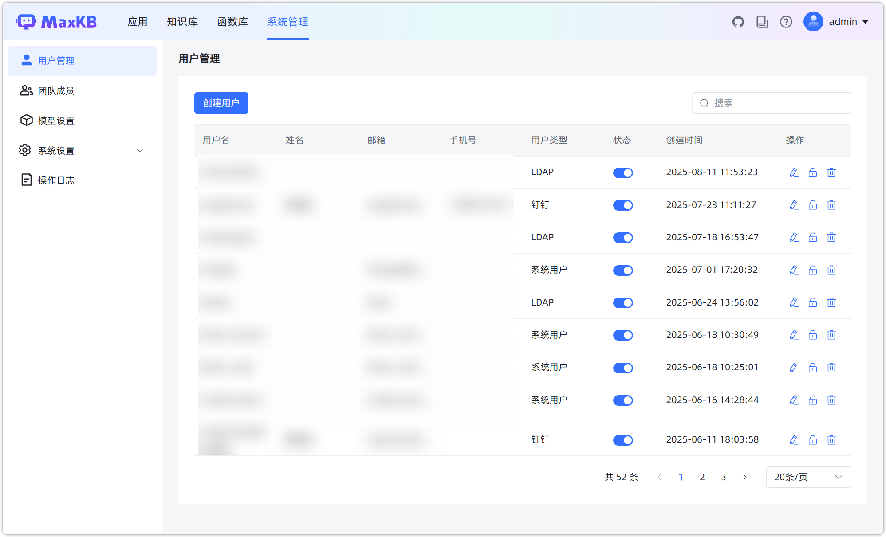The image size is (886, 537).
Task: Open 模型设置 from the sidebar
Action: pyautogui.click(x=56, y=120)
